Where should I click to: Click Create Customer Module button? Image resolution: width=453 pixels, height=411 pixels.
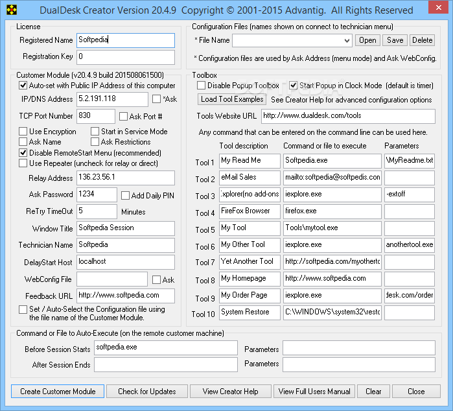pyautogui.click(x=58, y=392)
